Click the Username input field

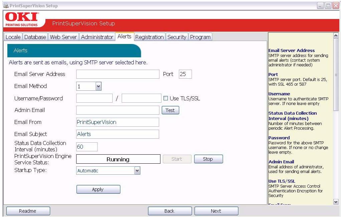tap(95, 98)
